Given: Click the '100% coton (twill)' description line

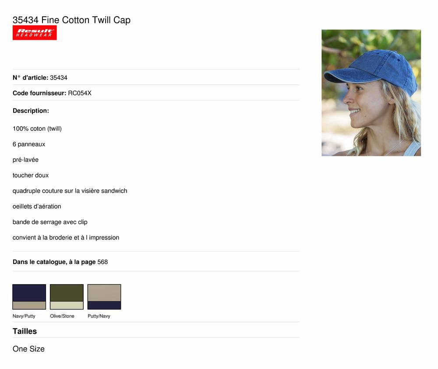Looking at the screenshot, I should pos(37,128).
